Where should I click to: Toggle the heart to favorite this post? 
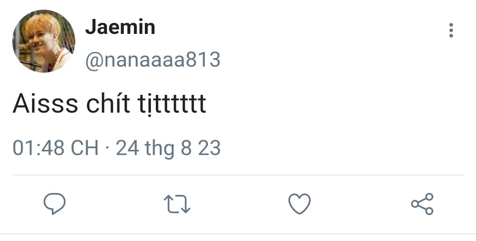click(299, 204)
